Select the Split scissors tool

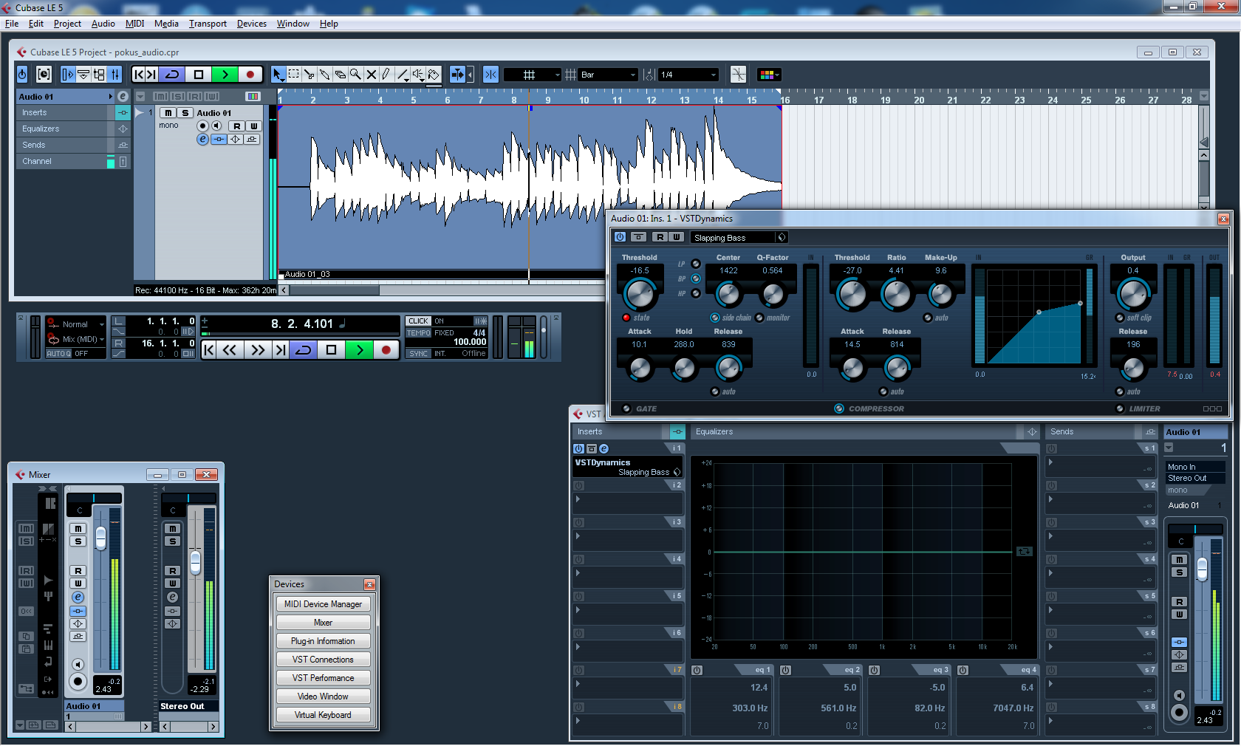click(x=309, y=75)
